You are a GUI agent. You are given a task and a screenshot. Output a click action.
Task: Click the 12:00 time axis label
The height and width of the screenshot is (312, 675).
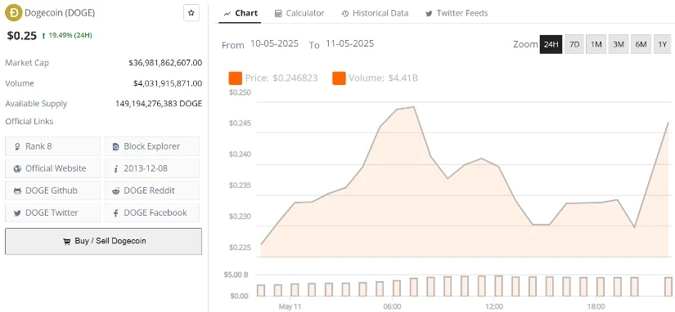pos(493,307)
